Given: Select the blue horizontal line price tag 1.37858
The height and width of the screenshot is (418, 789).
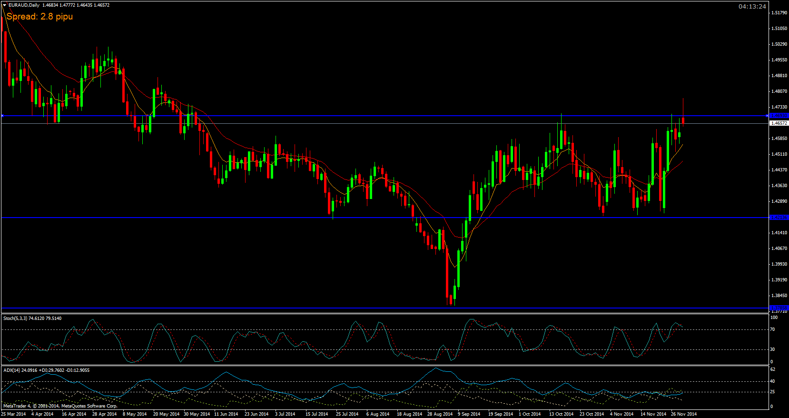Looking at the screenshot, I should (x=779, y=308).
